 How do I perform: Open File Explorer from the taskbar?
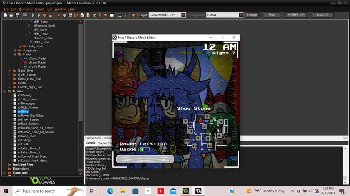[x=123, y=191]
